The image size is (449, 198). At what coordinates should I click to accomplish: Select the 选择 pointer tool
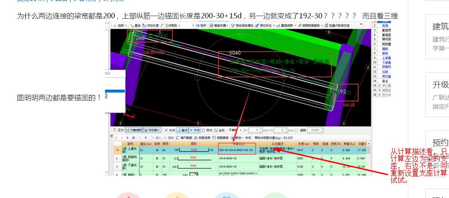[119, 25]
